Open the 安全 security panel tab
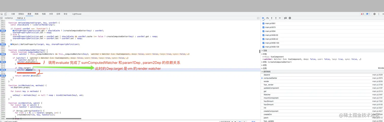 click(66, 14)
